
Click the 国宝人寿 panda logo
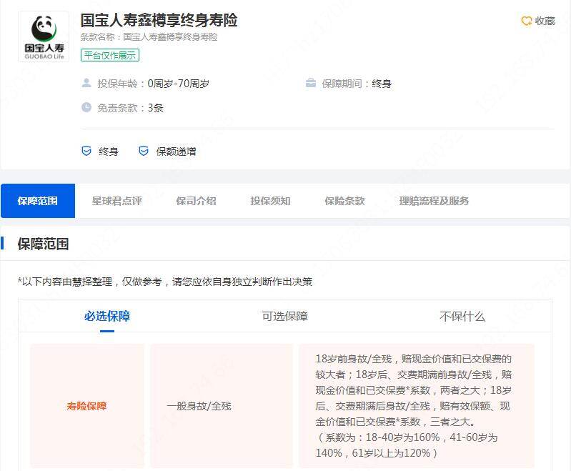click(44, 36)
